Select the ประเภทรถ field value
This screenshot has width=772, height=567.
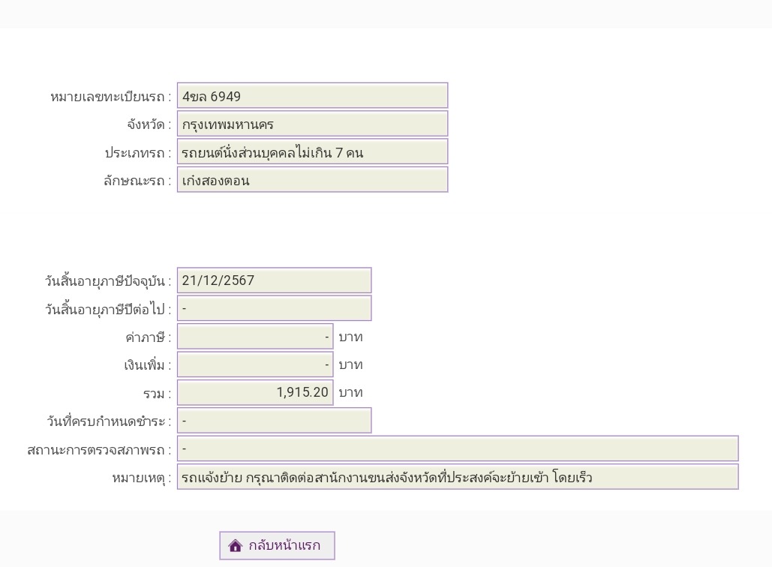coord(313,151)
